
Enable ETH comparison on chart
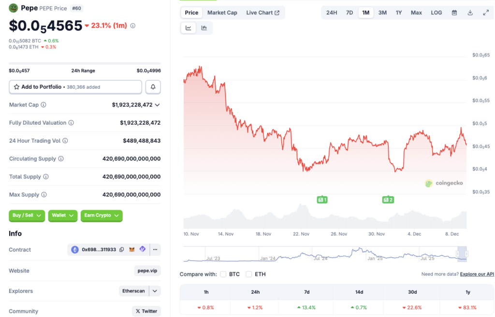(x=248, y=274)
